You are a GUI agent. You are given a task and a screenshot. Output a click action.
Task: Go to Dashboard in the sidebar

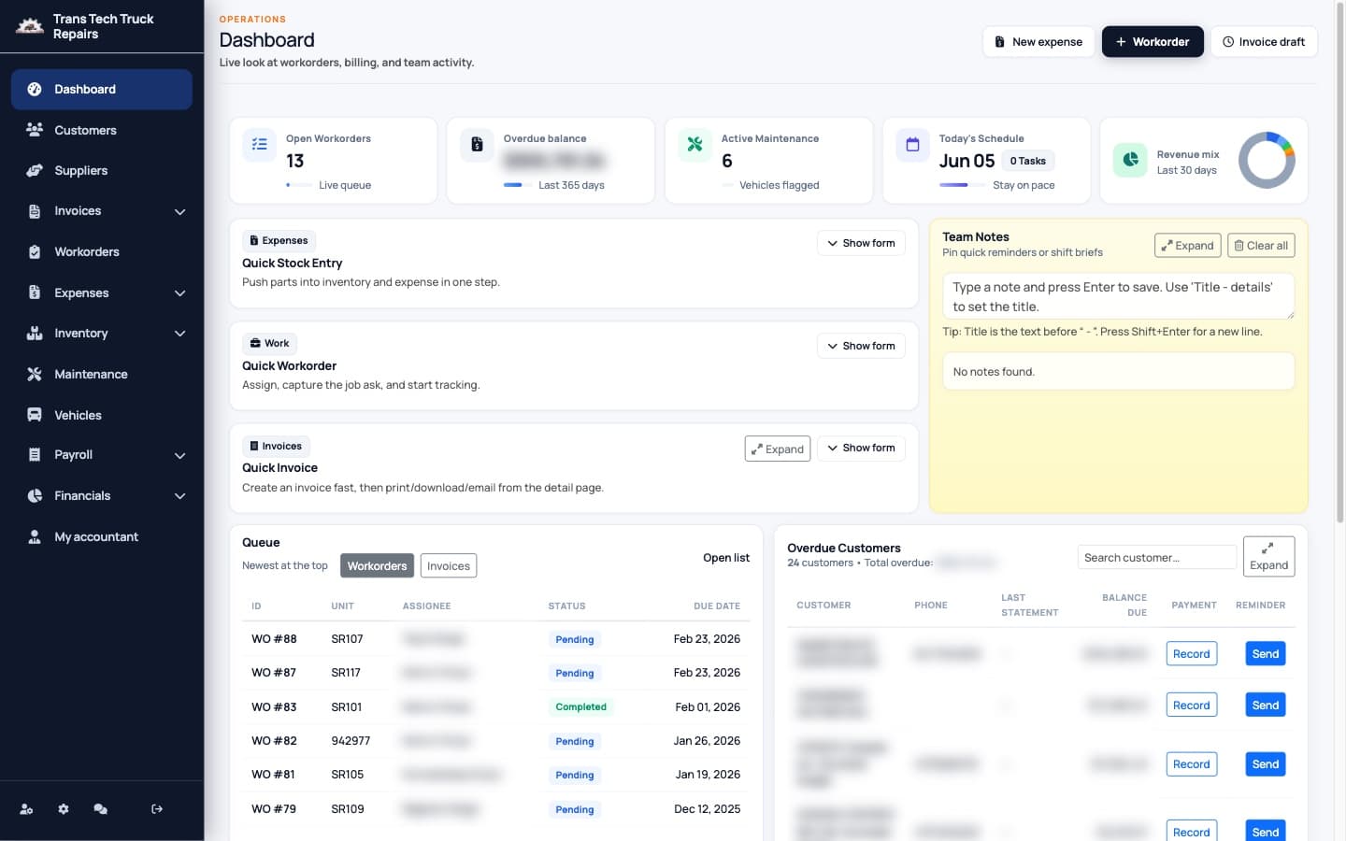(102, 90)
